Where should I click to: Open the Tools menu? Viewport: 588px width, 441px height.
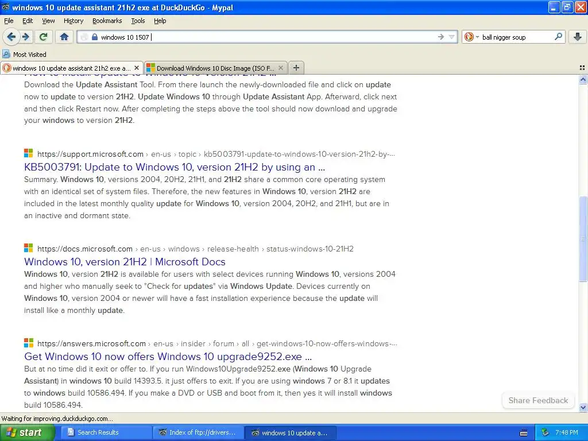click(x=138, y=21)
